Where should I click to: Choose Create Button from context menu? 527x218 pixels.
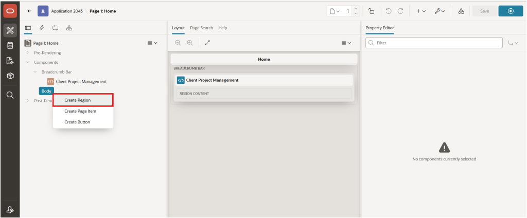(x=83, y=122)
